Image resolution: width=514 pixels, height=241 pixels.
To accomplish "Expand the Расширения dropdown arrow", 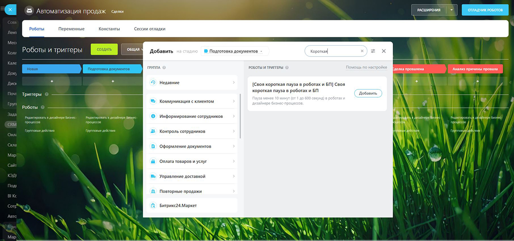I will (452, 10).
